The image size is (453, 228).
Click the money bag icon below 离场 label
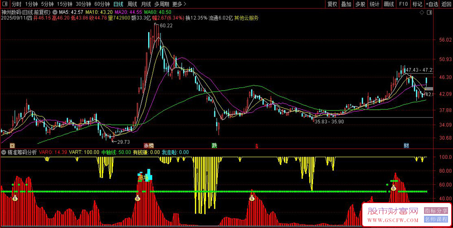tap(138, 198)
